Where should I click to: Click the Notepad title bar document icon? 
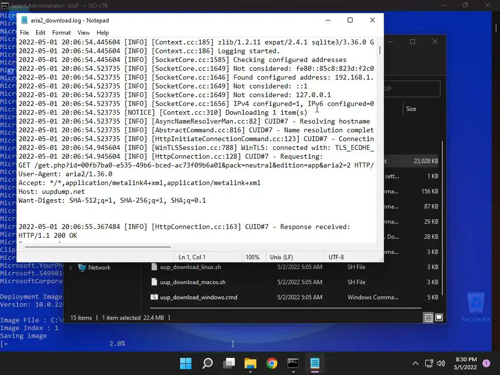24,20
